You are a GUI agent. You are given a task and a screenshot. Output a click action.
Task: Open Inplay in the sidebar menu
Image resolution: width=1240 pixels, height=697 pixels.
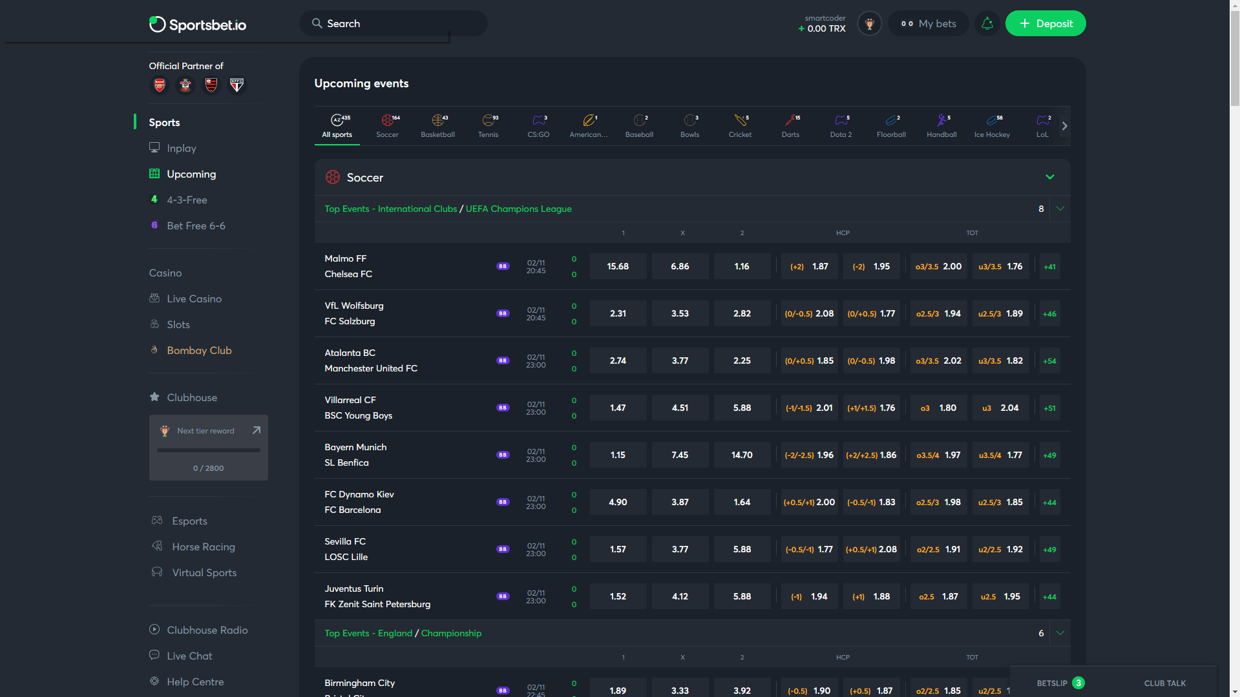point(181,148)
